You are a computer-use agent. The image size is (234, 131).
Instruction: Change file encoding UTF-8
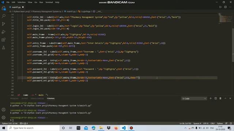tap(205, 123)
